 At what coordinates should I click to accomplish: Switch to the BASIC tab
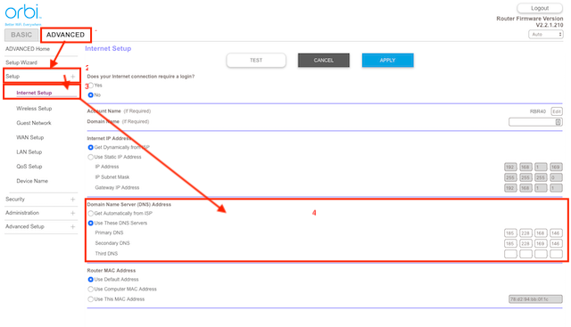[x=21, y=35]
